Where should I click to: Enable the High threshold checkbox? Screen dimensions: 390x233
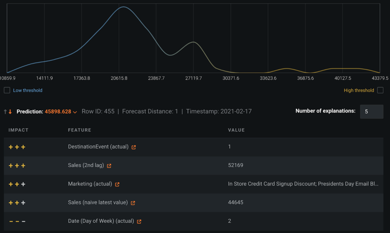(x=379, y=90)
